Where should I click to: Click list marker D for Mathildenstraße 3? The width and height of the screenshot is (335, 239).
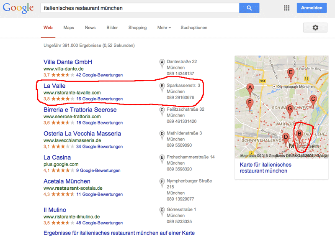162,135
